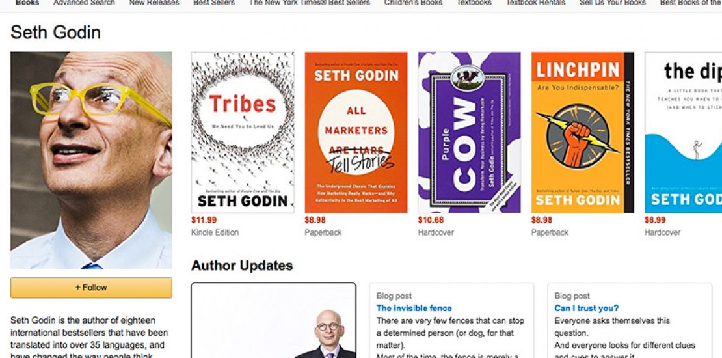Open Best Sellers navigation link
Viewport: 722px width, 358px height.
213,3
